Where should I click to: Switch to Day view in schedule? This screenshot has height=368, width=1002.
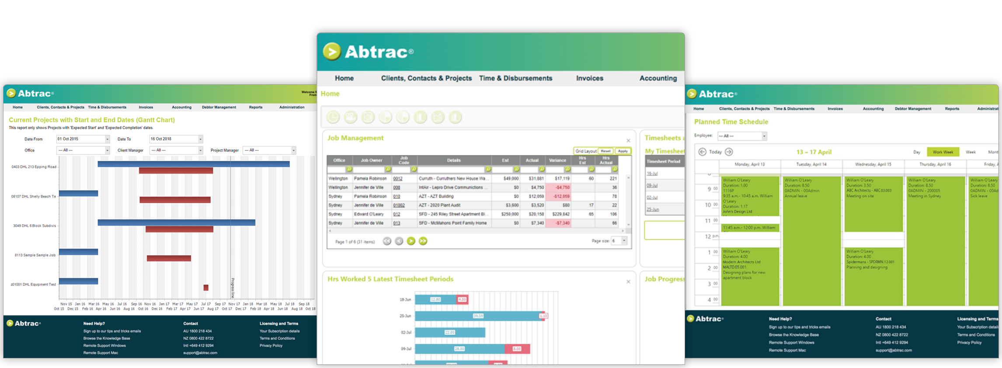[917, 152]
